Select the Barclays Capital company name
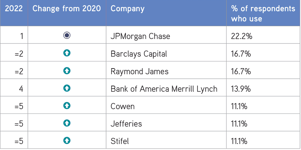301x150 pixels. pyautogui.click(x=138, y=54)
